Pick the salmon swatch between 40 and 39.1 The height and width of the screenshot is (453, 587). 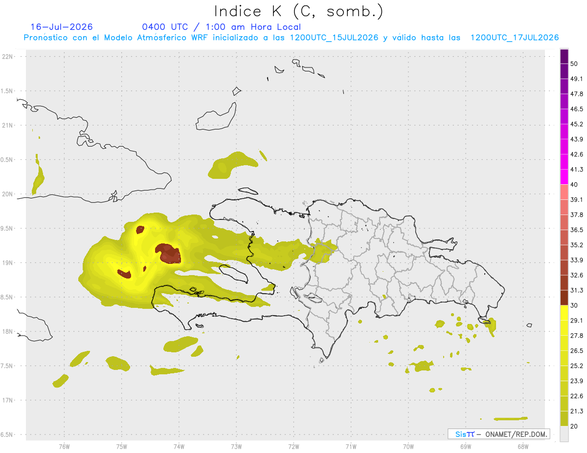coord(564,192)
